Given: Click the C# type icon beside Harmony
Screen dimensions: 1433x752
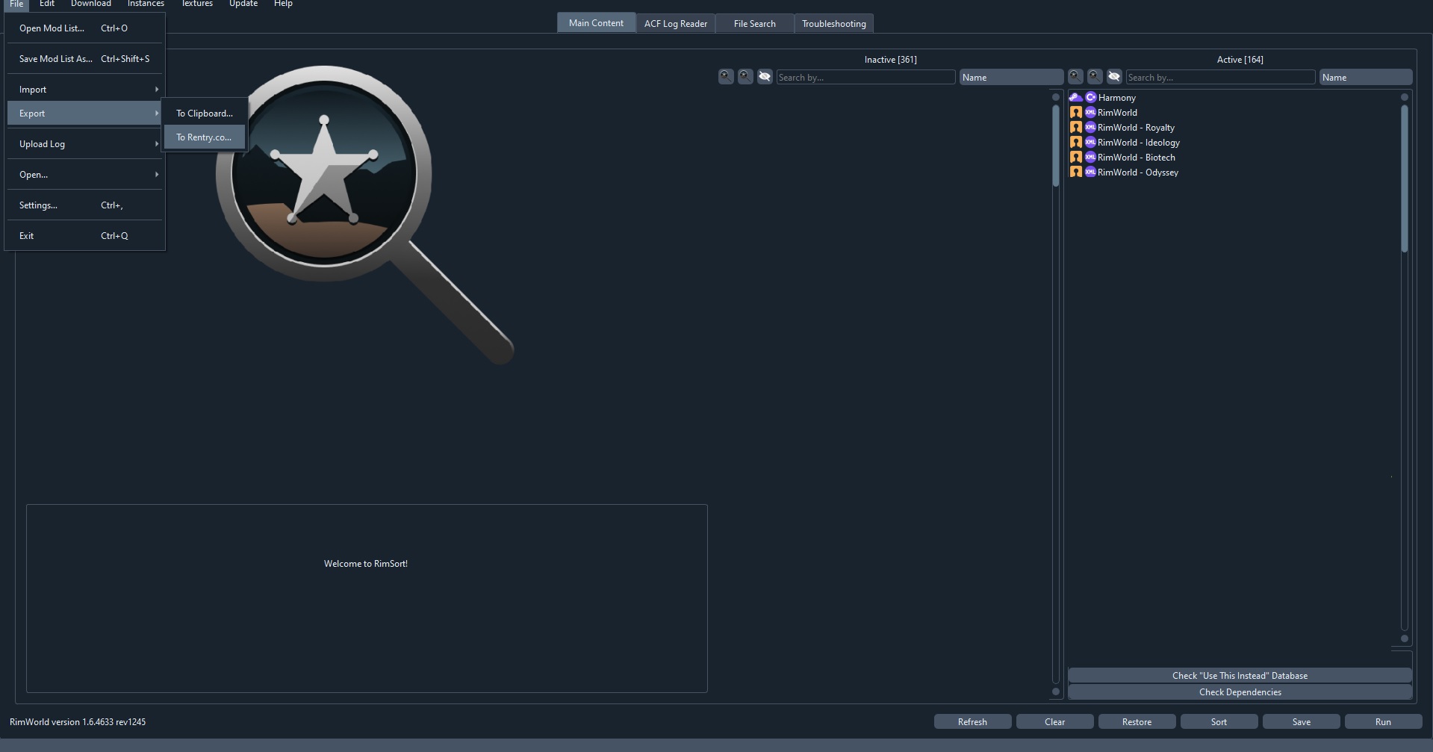Looking at the screenshot, I should pos(1090,98).
